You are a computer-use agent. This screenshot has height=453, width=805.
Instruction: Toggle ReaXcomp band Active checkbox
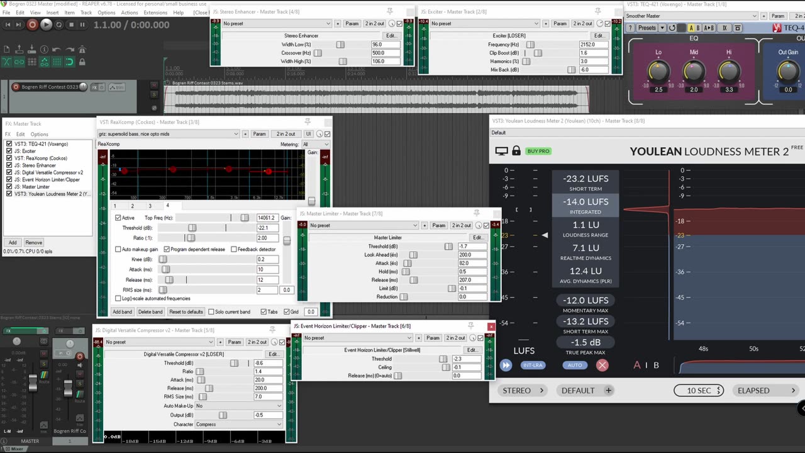118,218
